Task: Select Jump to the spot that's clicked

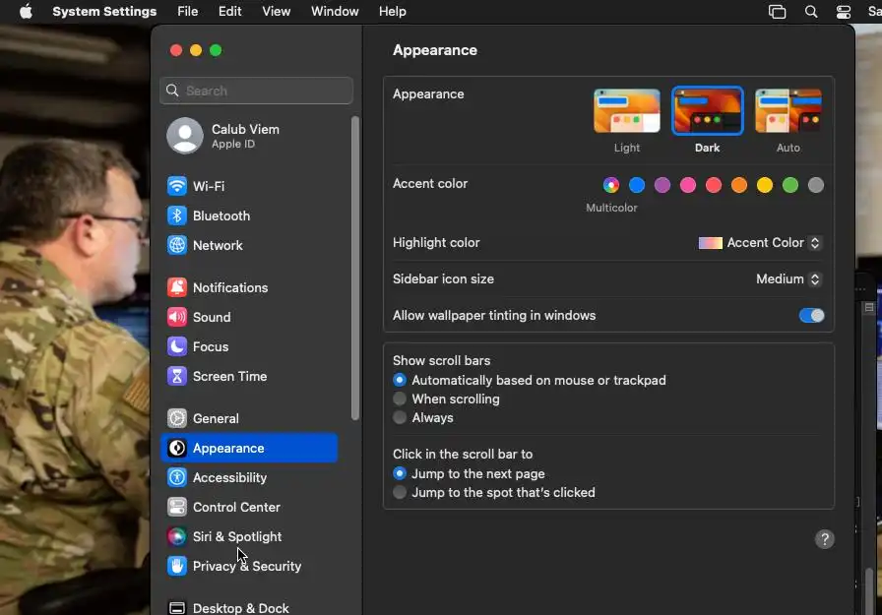Action: pos(400,492)
